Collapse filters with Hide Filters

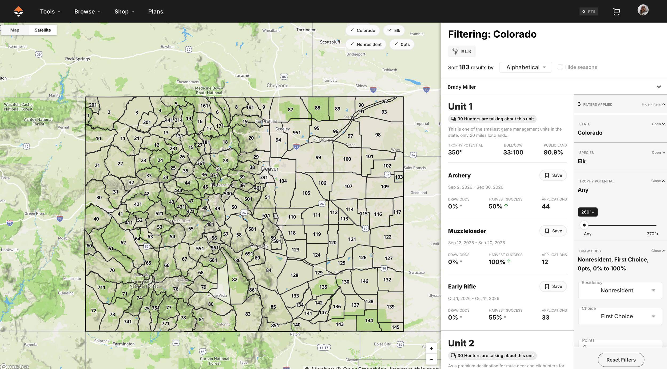[x=653, y=104]
